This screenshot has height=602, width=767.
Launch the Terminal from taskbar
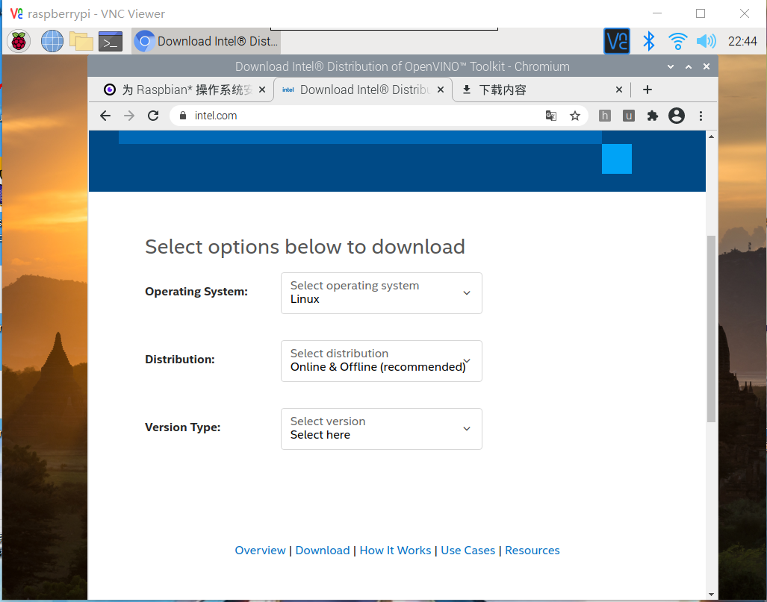[111, 41]
